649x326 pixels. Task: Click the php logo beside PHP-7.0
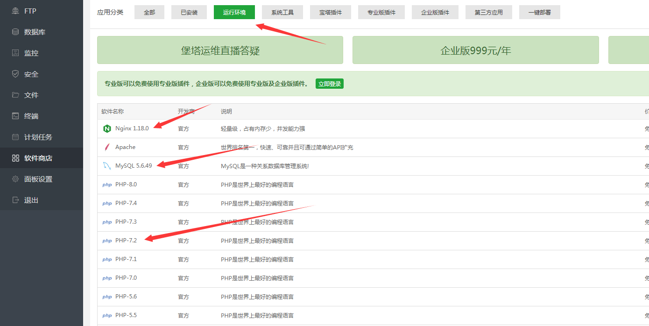coord(107,278)
